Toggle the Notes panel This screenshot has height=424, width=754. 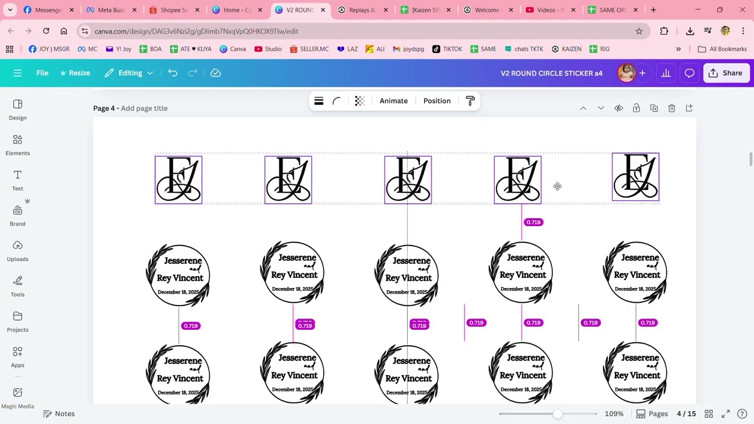(x=59, y=413)
